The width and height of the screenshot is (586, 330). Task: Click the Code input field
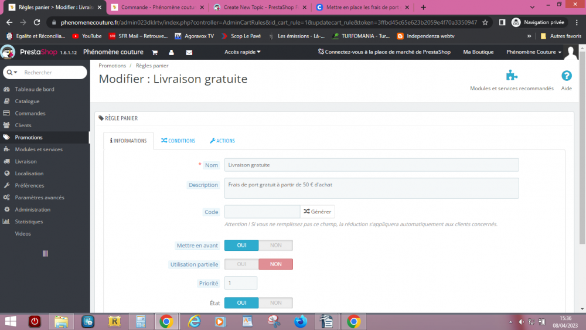(262, 212)
